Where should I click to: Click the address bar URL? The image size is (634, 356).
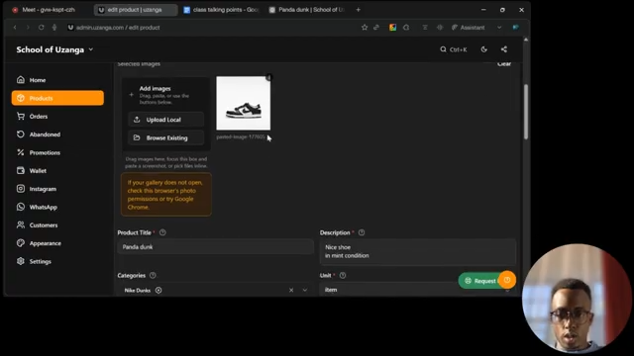pos(118,28)
